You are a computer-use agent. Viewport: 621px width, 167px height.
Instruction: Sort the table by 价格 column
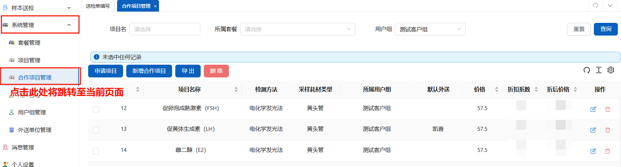coord(497,90)
